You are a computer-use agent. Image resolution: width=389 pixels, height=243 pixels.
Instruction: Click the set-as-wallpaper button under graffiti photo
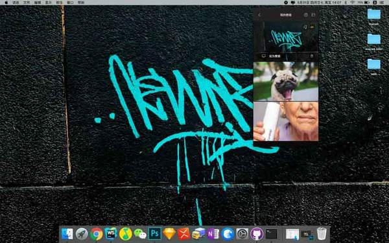tap(272, 56)
